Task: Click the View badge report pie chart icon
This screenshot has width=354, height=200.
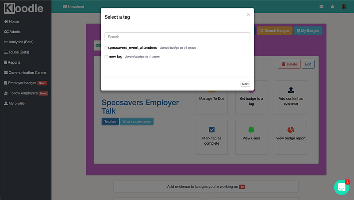Action: (x=291, y=130)
